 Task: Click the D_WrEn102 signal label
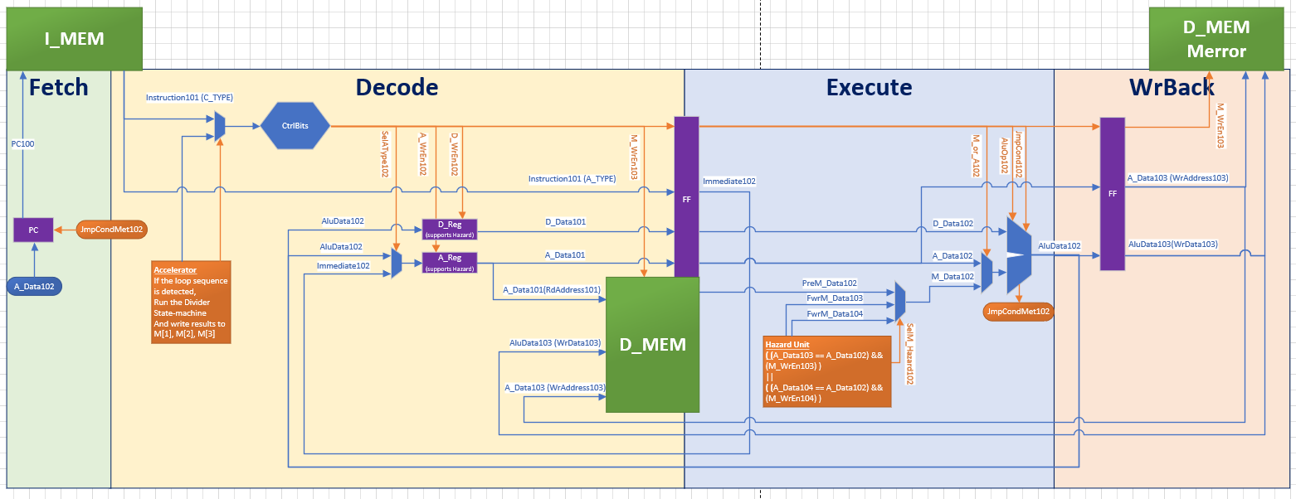(455, 154)
